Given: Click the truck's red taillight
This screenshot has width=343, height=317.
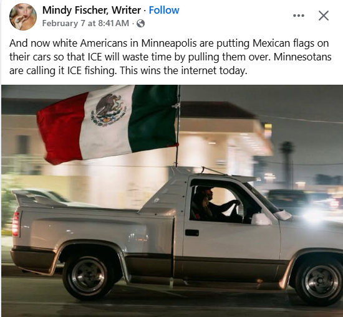Looking at the screenshot, I should pos(16,224).
